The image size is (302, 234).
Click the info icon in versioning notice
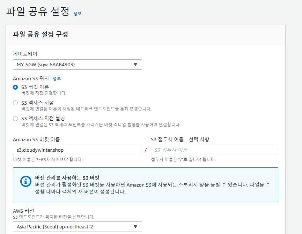tap(26, 181)
